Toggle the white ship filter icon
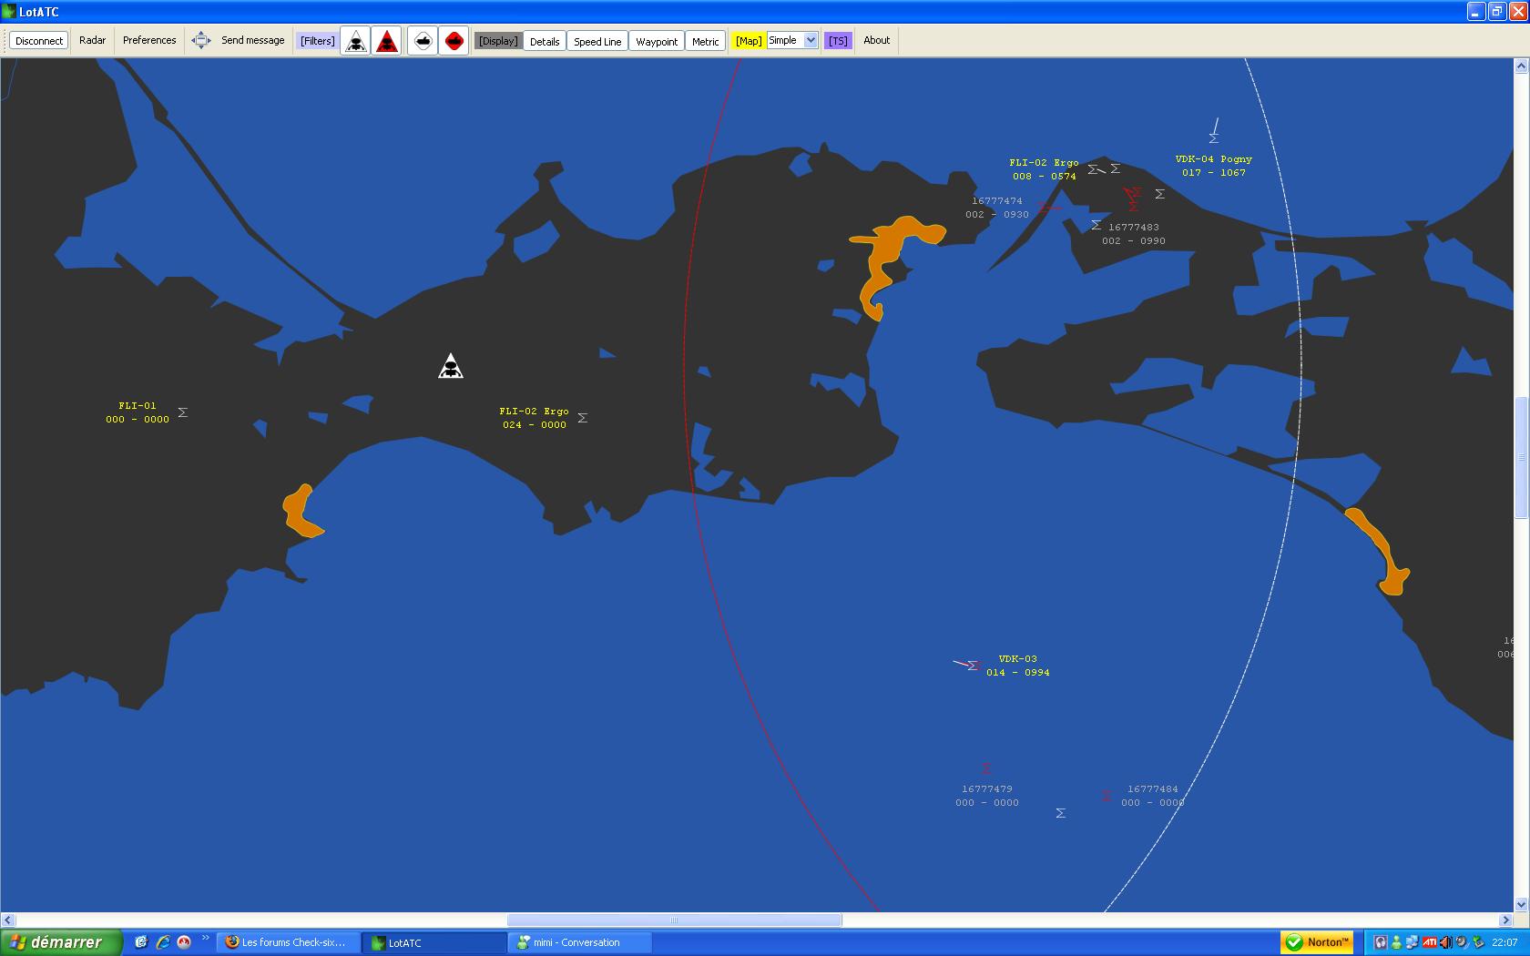The width and height of the screenshot is (1530, 956). click(423, 41)
